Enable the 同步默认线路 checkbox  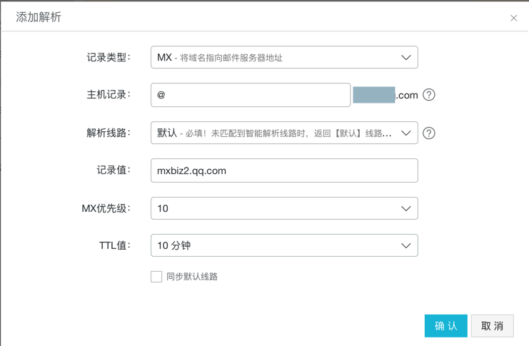pyautogui.click(x=156, y=277)
